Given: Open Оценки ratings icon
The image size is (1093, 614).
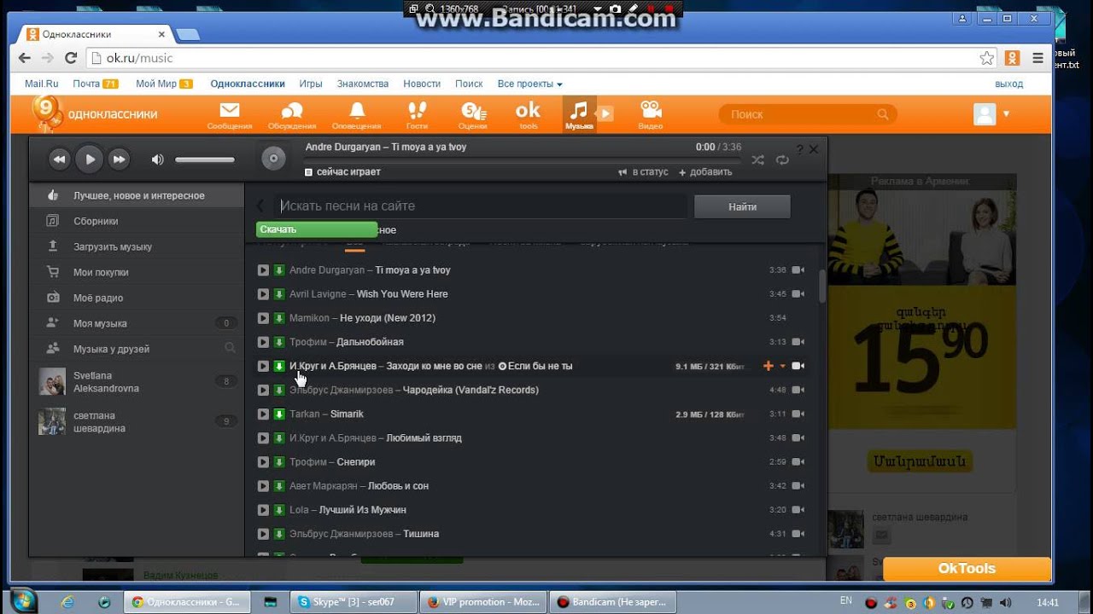Looking at the screenshot, I should (x=473, y=115).
